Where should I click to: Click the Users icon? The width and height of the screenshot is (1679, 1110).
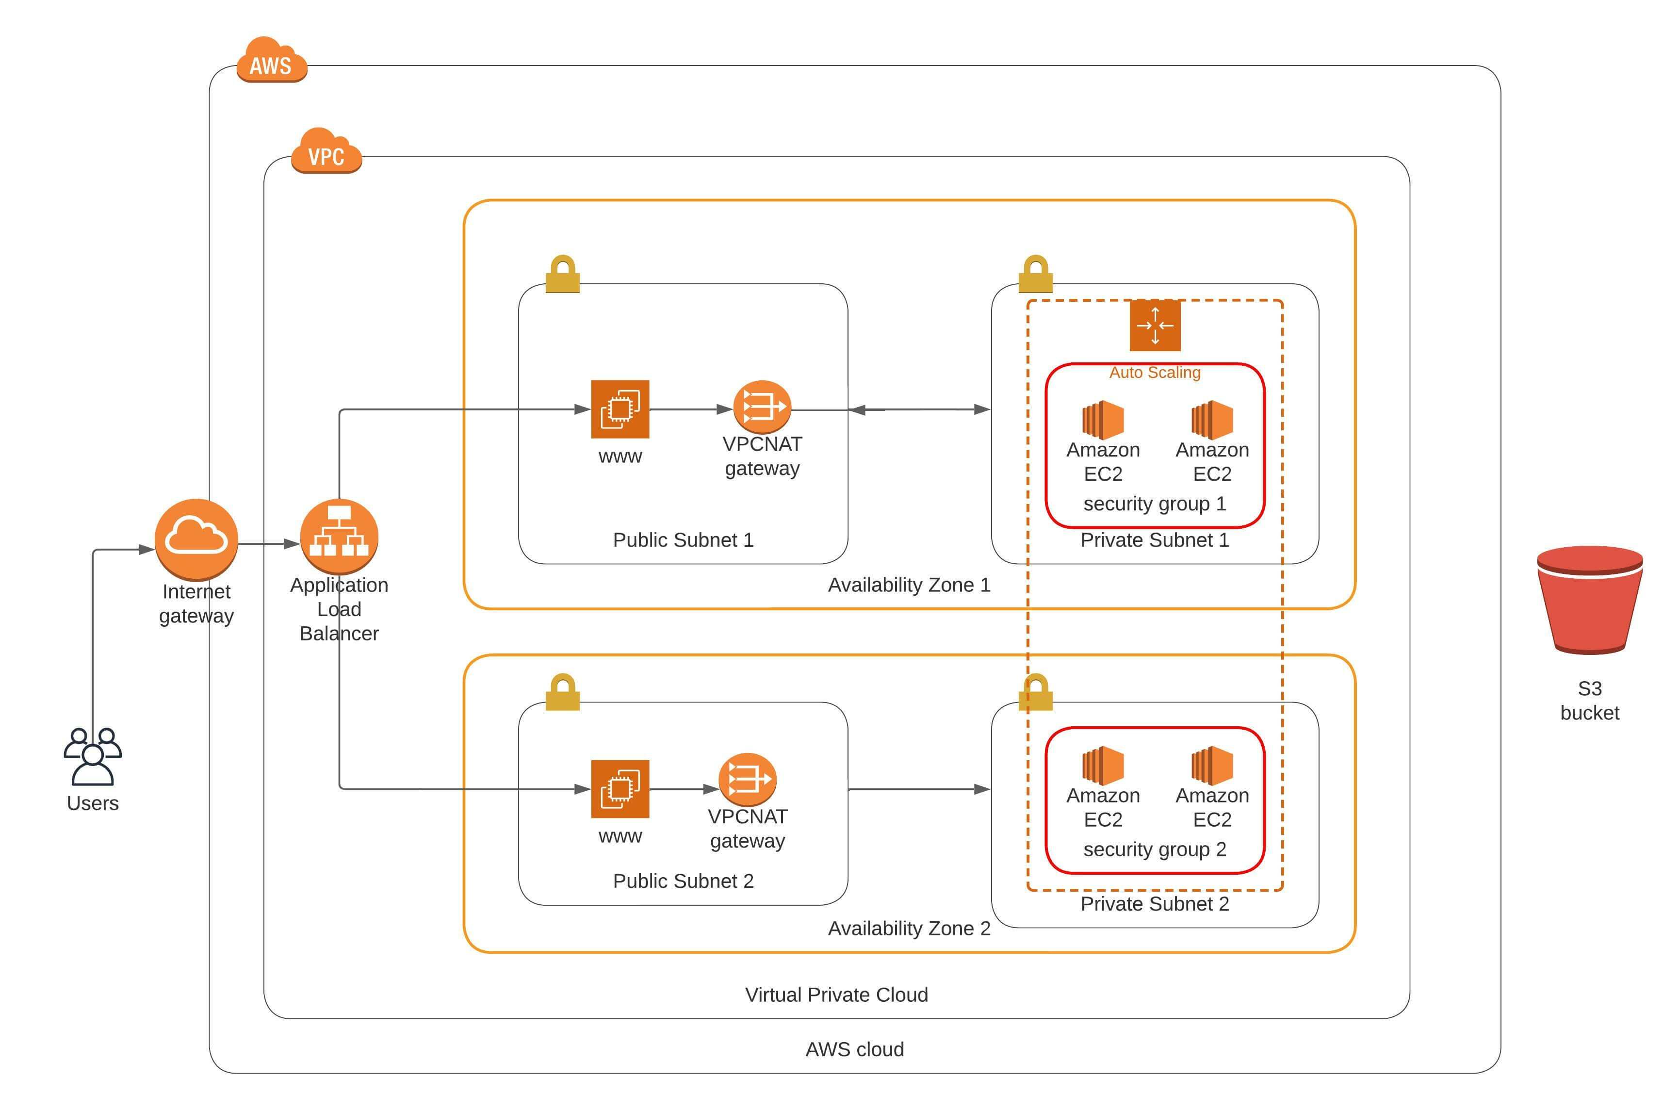(x=93, y=756)
